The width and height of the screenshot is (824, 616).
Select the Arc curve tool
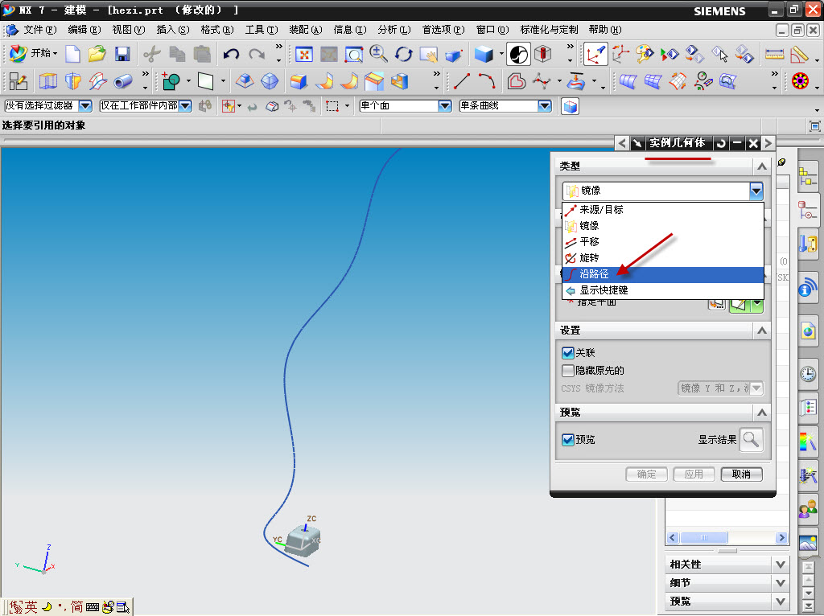click(487, 81)
